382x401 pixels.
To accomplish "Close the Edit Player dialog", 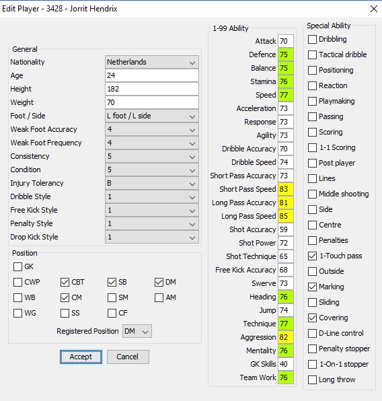I will pos(373,9).
